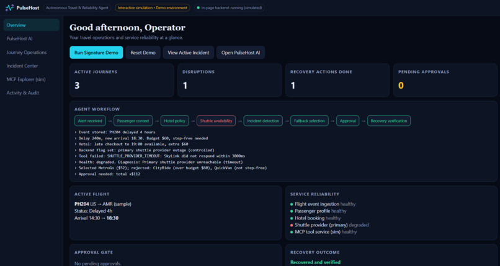Image resolution: width=500 pixels, height=266 pixels.
Task: Click the Active Journeys count card
Action: (122, 80)
